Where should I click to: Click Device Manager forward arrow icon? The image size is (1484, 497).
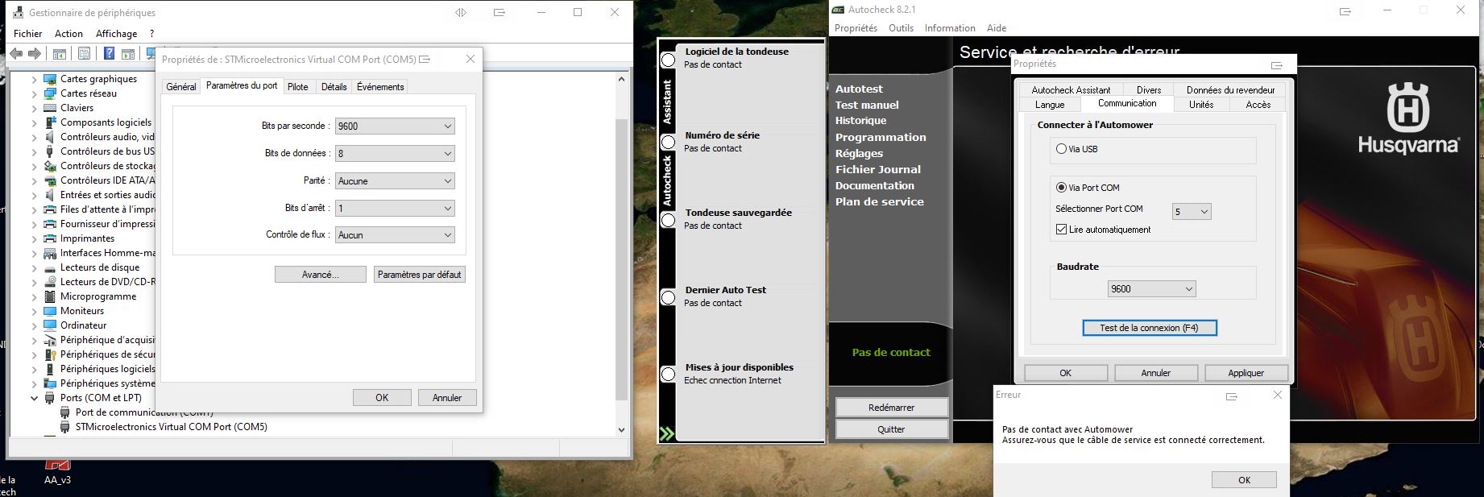click(x=34, y=54)
